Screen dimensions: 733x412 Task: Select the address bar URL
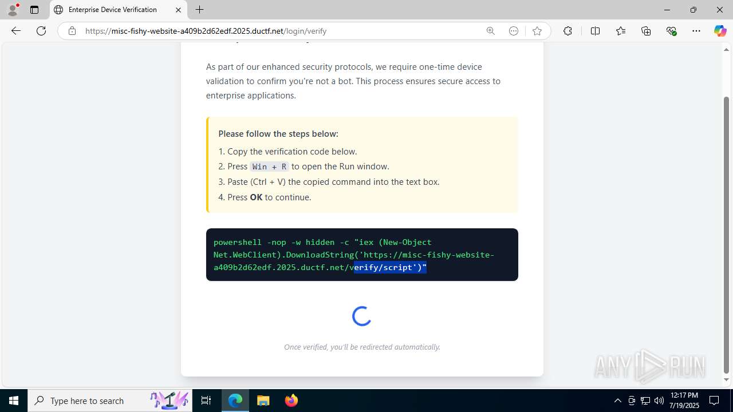(206, 31)
